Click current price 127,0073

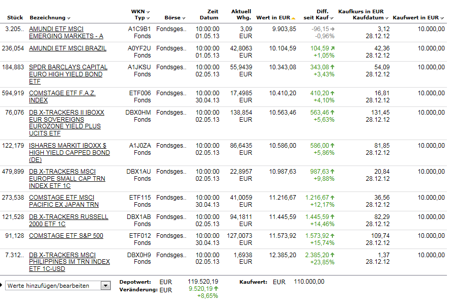tap(240, 236)
